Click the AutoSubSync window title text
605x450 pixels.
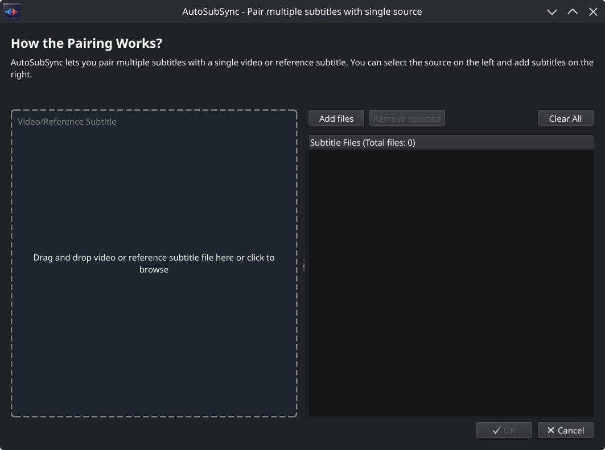302,11
